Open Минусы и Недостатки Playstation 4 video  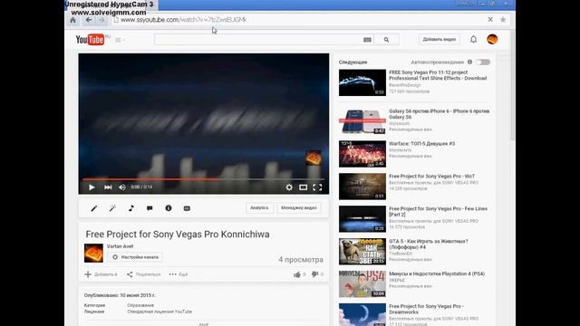(437, 273)
